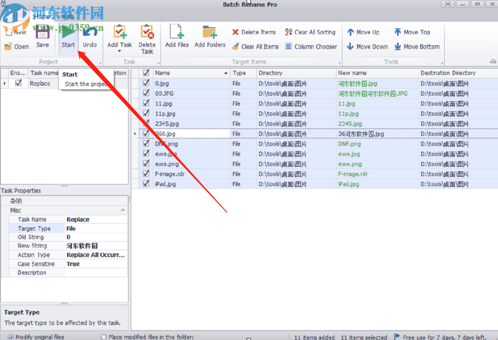Edit the New String value field
The width and height of the screenshot is (498, 340).
(x=95, y=246)
